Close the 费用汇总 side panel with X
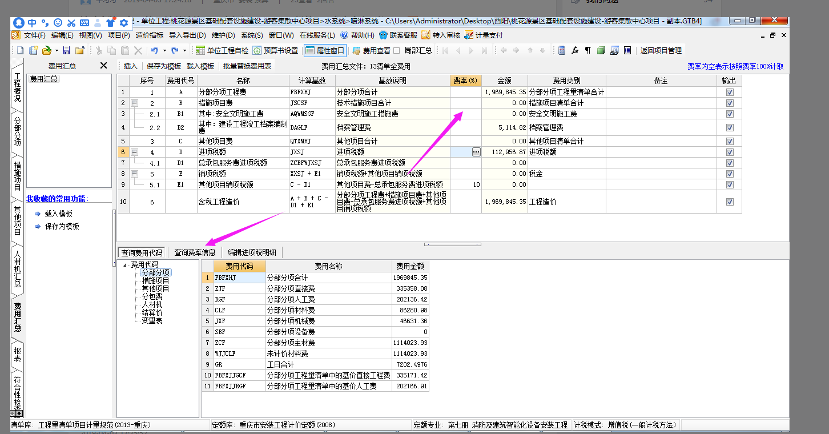Screen dimensions: 829x434 103,66
